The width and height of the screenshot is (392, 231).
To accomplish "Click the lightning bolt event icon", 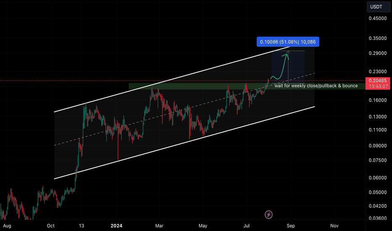I will point(268,215).
